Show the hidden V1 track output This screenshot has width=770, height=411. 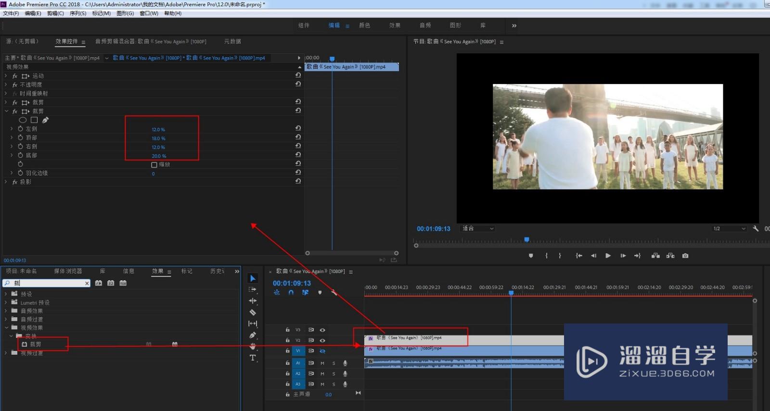coord(322,351)
